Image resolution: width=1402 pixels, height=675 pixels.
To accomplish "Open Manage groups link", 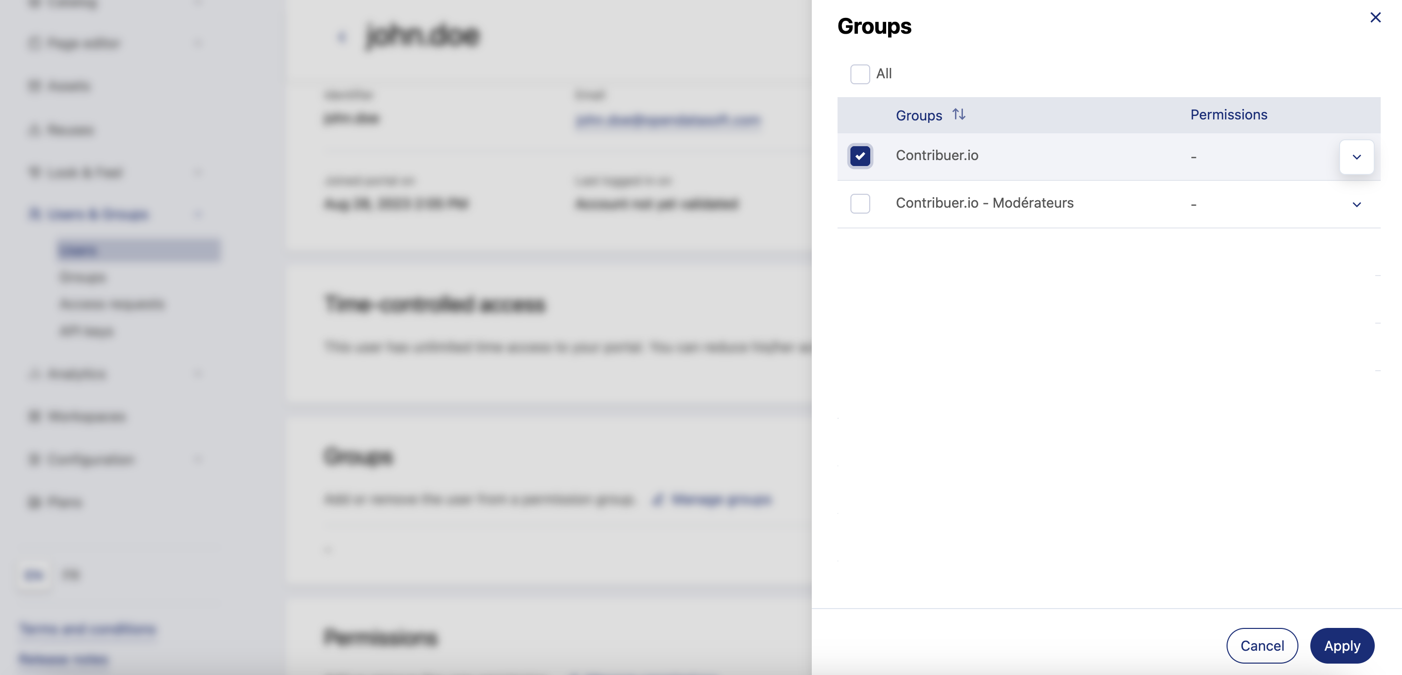I will (720, 499).
